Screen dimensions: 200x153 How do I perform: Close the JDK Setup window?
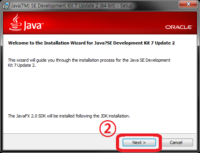(x=188, y=4)
